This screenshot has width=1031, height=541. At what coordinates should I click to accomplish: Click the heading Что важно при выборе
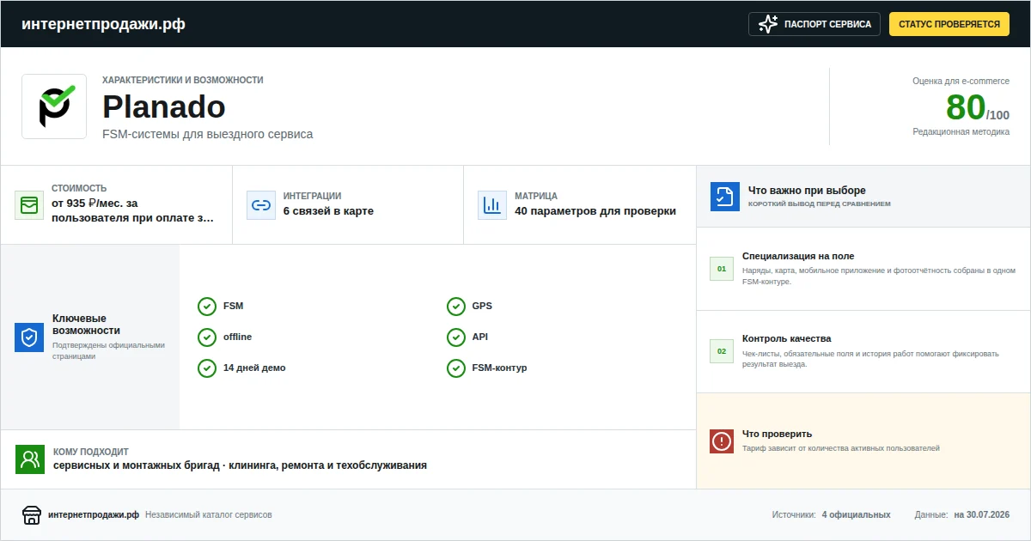[807, 191]
